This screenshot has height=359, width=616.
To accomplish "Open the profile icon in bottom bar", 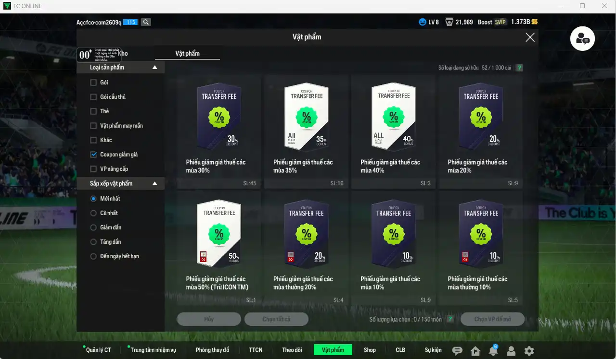I will [511, 351].
